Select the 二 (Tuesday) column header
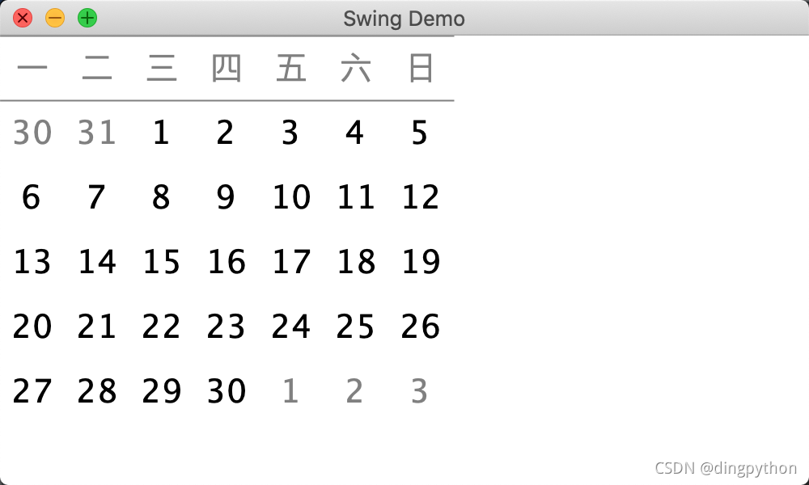This screenshot has height=485, width=809. [x=97, y=68]
